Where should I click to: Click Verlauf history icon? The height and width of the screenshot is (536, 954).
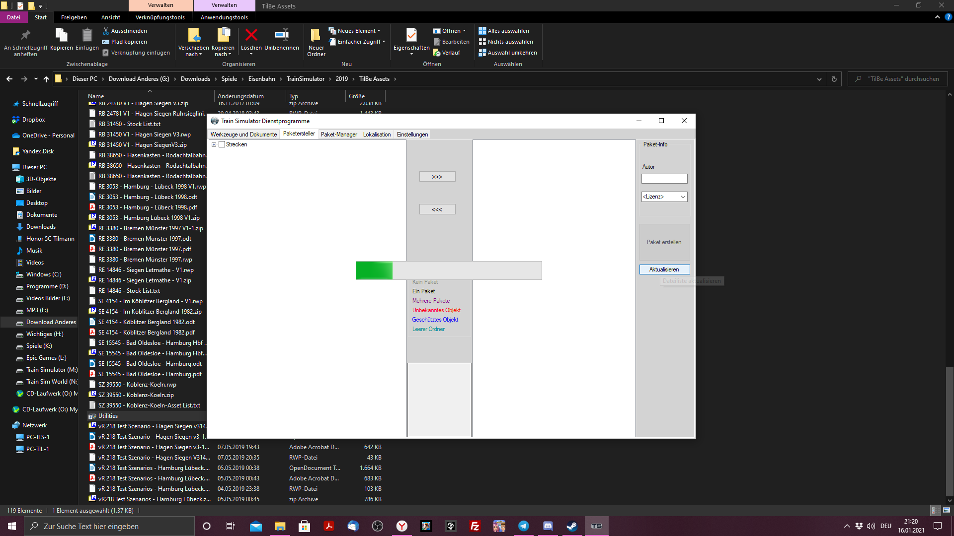[x=437, y=53]
